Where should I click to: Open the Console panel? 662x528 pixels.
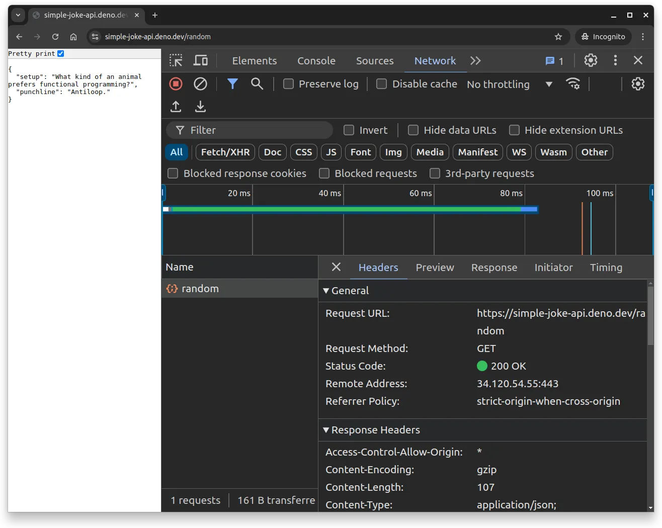tap(316, 60)
